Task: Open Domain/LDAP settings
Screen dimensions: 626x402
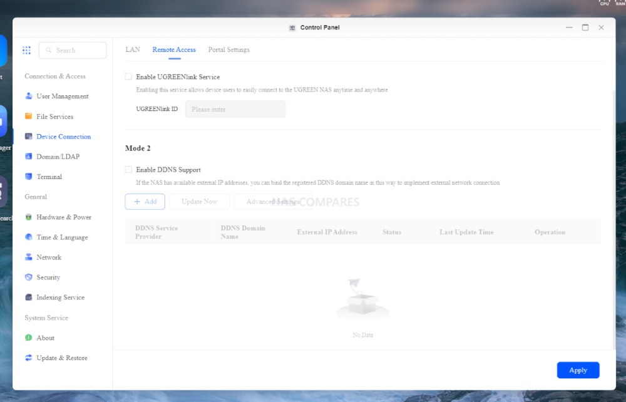Action: click(58, 157)
